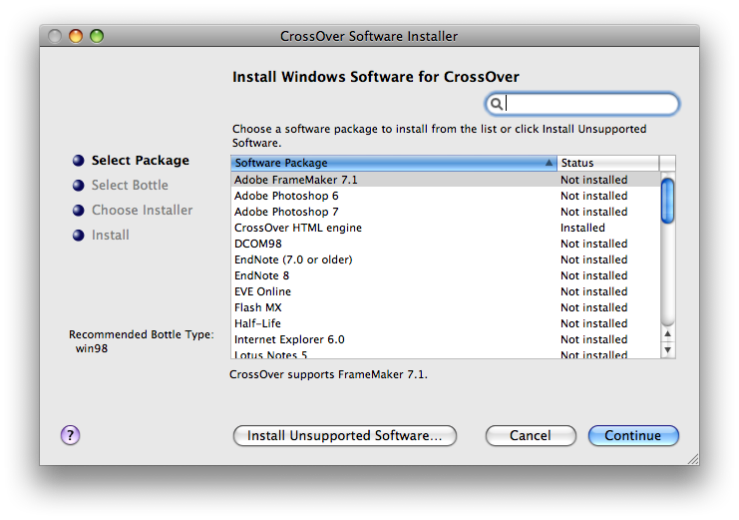The image size is (739, 520).
Task: Click the window resize grip corner
Action: (x=693, y=459)
